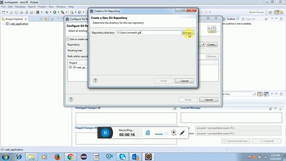Click the Run menu
The image size is (286, 161).
click(51, 7)
